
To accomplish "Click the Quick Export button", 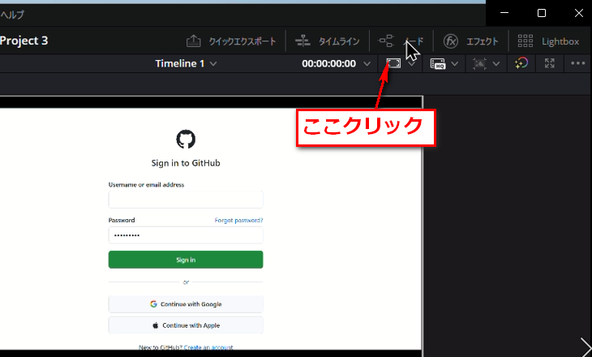I will (x=231, y=41).
